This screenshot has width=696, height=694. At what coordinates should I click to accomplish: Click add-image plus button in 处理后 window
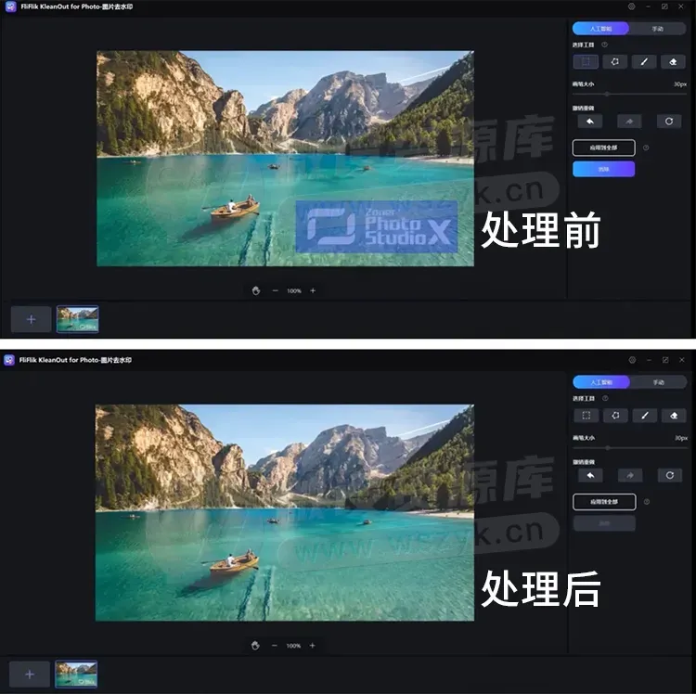click(30, 674)
